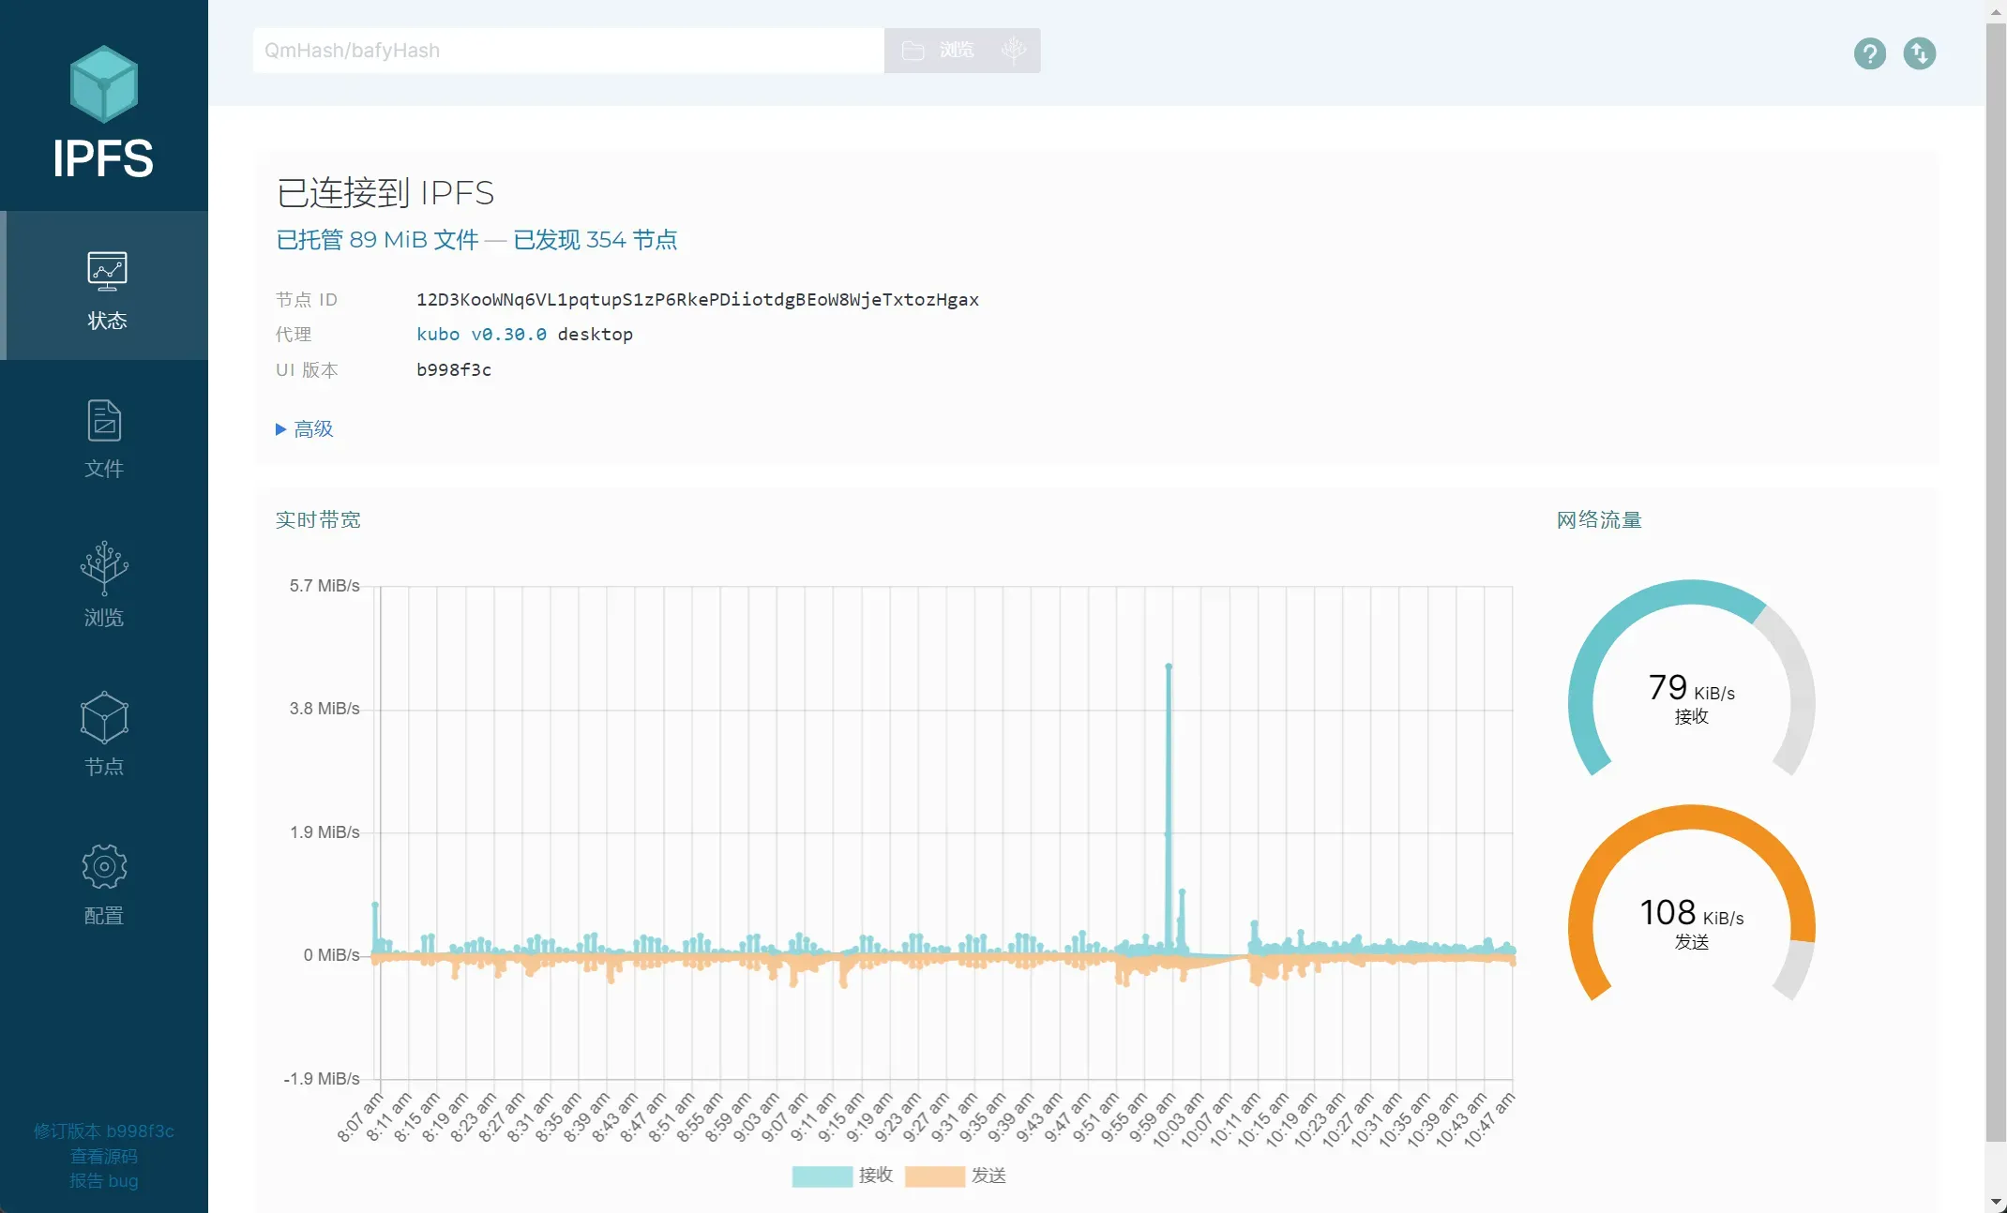Open the 节点 peers cube icon
Image resolution: width=2007 pixels, height=1213 pixels.
pos(104,717)
